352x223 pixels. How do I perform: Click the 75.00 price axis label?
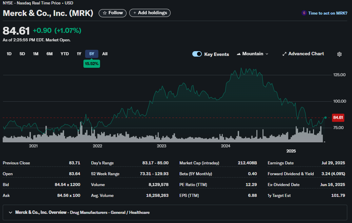pyautogui.click(x=338, y=128)
